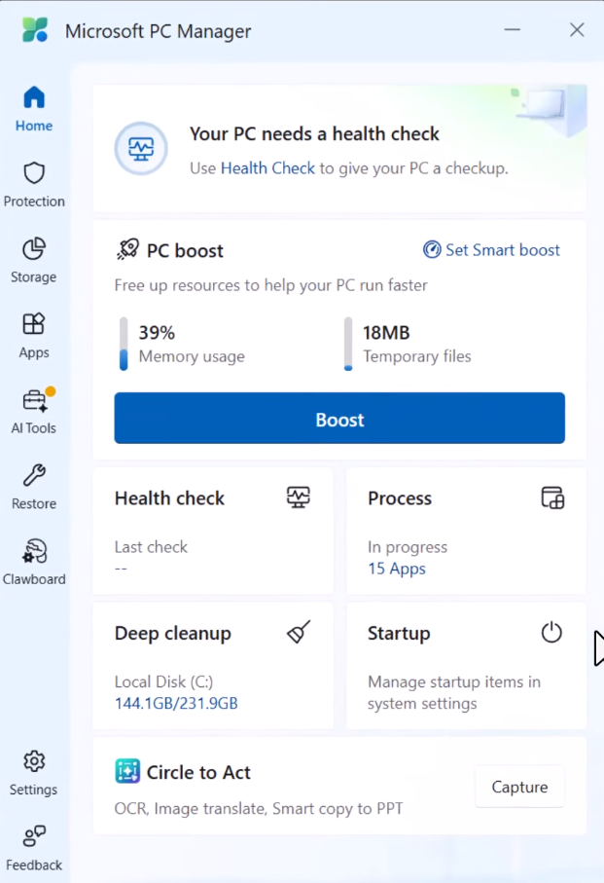Screen dimensions: 604x883
Task: Open Feedback icon in sidebar
Action: 34,836
